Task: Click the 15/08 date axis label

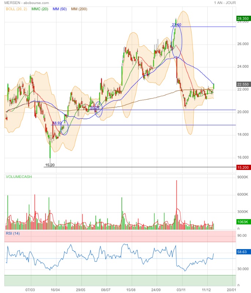Action: (x=131, y=290)
